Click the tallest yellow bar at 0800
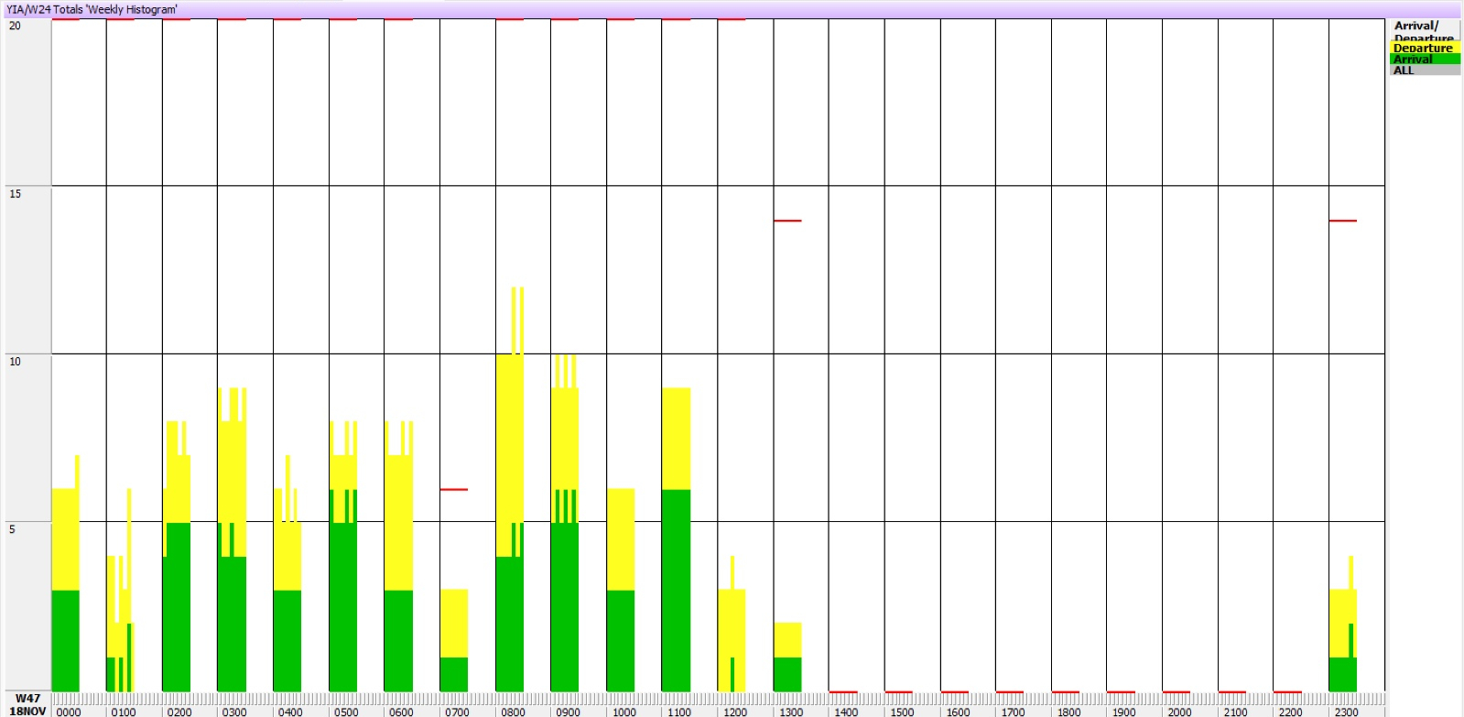This screenshot has width=1464, height=717. coord(509,440)
